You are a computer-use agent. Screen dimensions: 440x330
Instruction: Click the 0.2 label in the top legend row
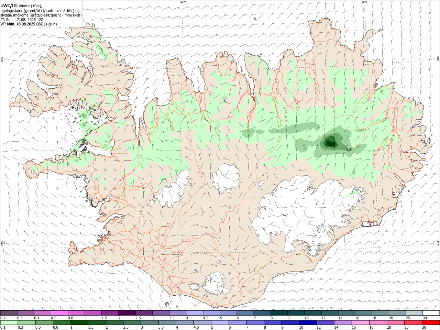pos(3,318)
